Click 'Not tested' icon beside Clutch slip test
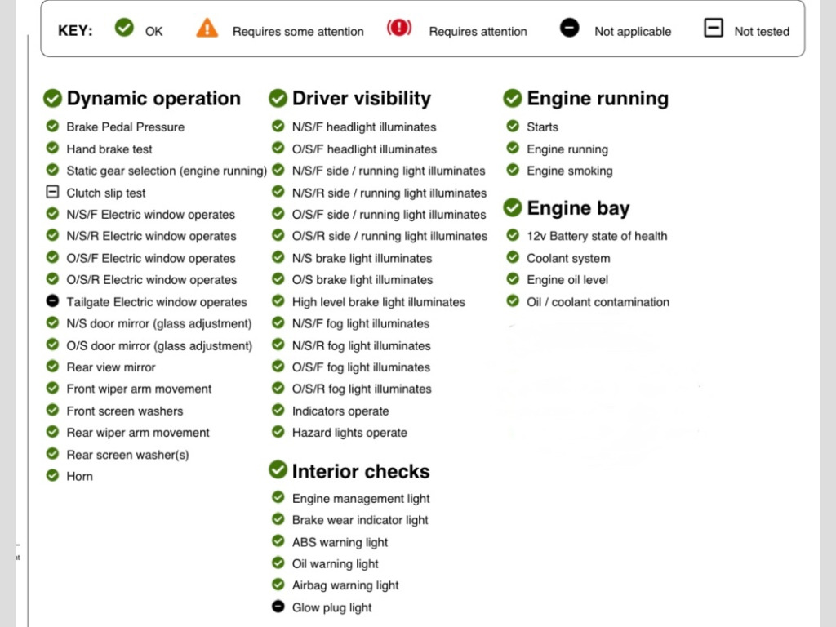Screen dimensions: 836x627 pos(52,193)
